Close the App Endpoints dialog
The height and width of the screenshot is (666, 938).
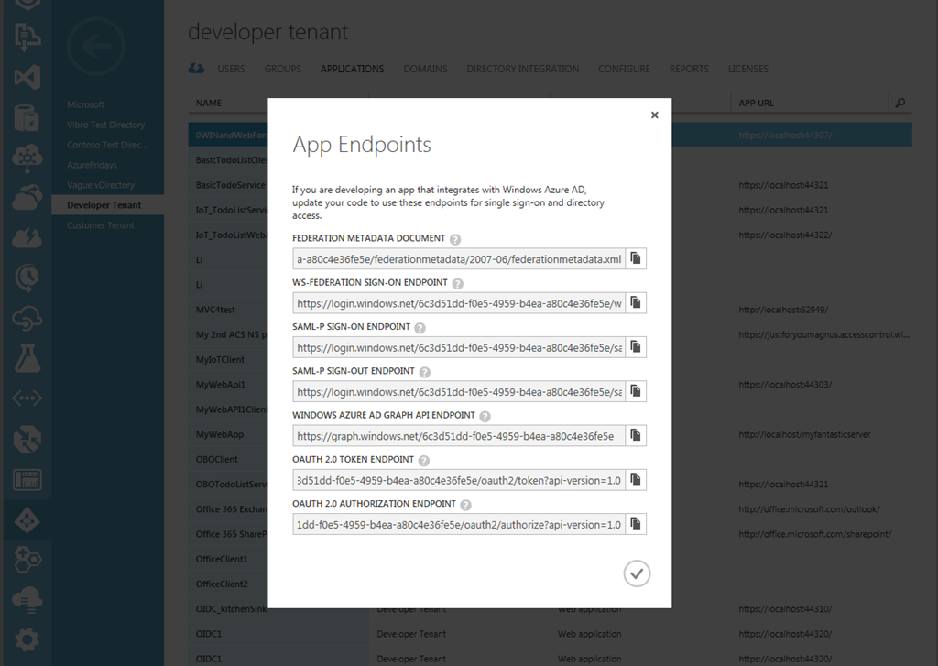[654, 115]
